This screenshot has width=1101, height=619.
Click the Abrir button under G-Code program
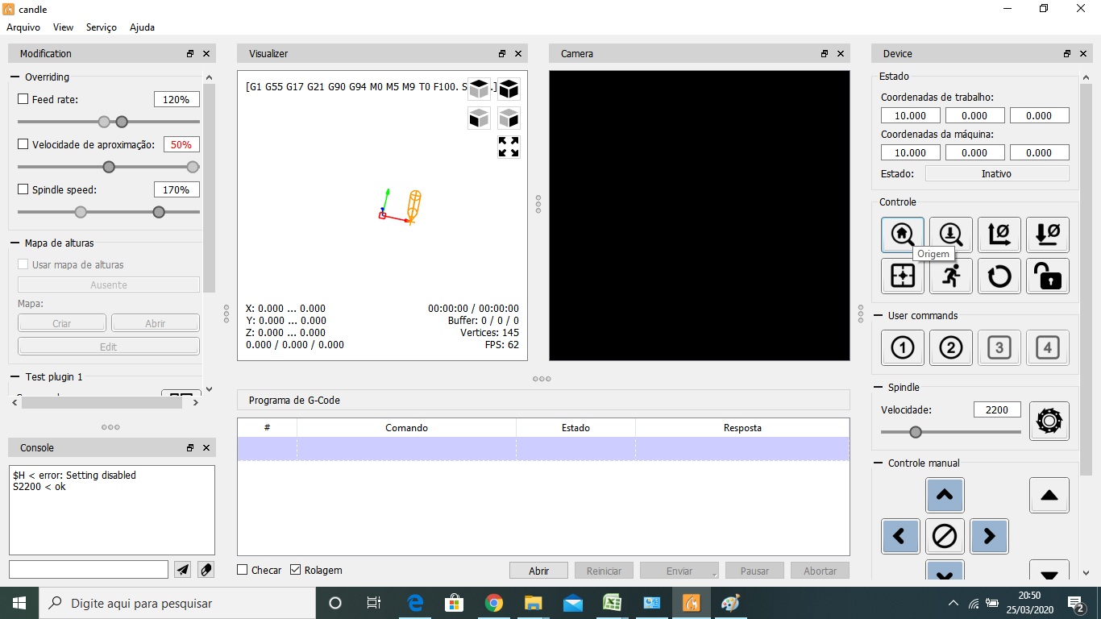click(x=538, y=571)
